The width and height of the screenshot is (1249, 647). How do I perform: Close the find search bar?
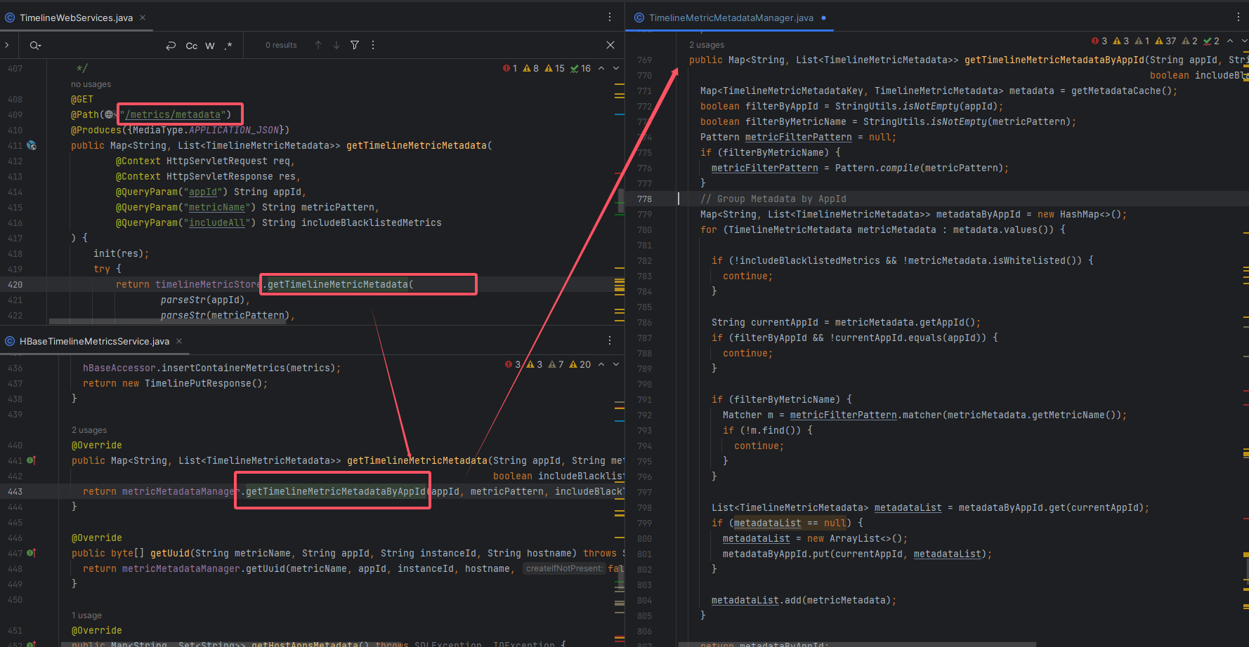point(610,45)
